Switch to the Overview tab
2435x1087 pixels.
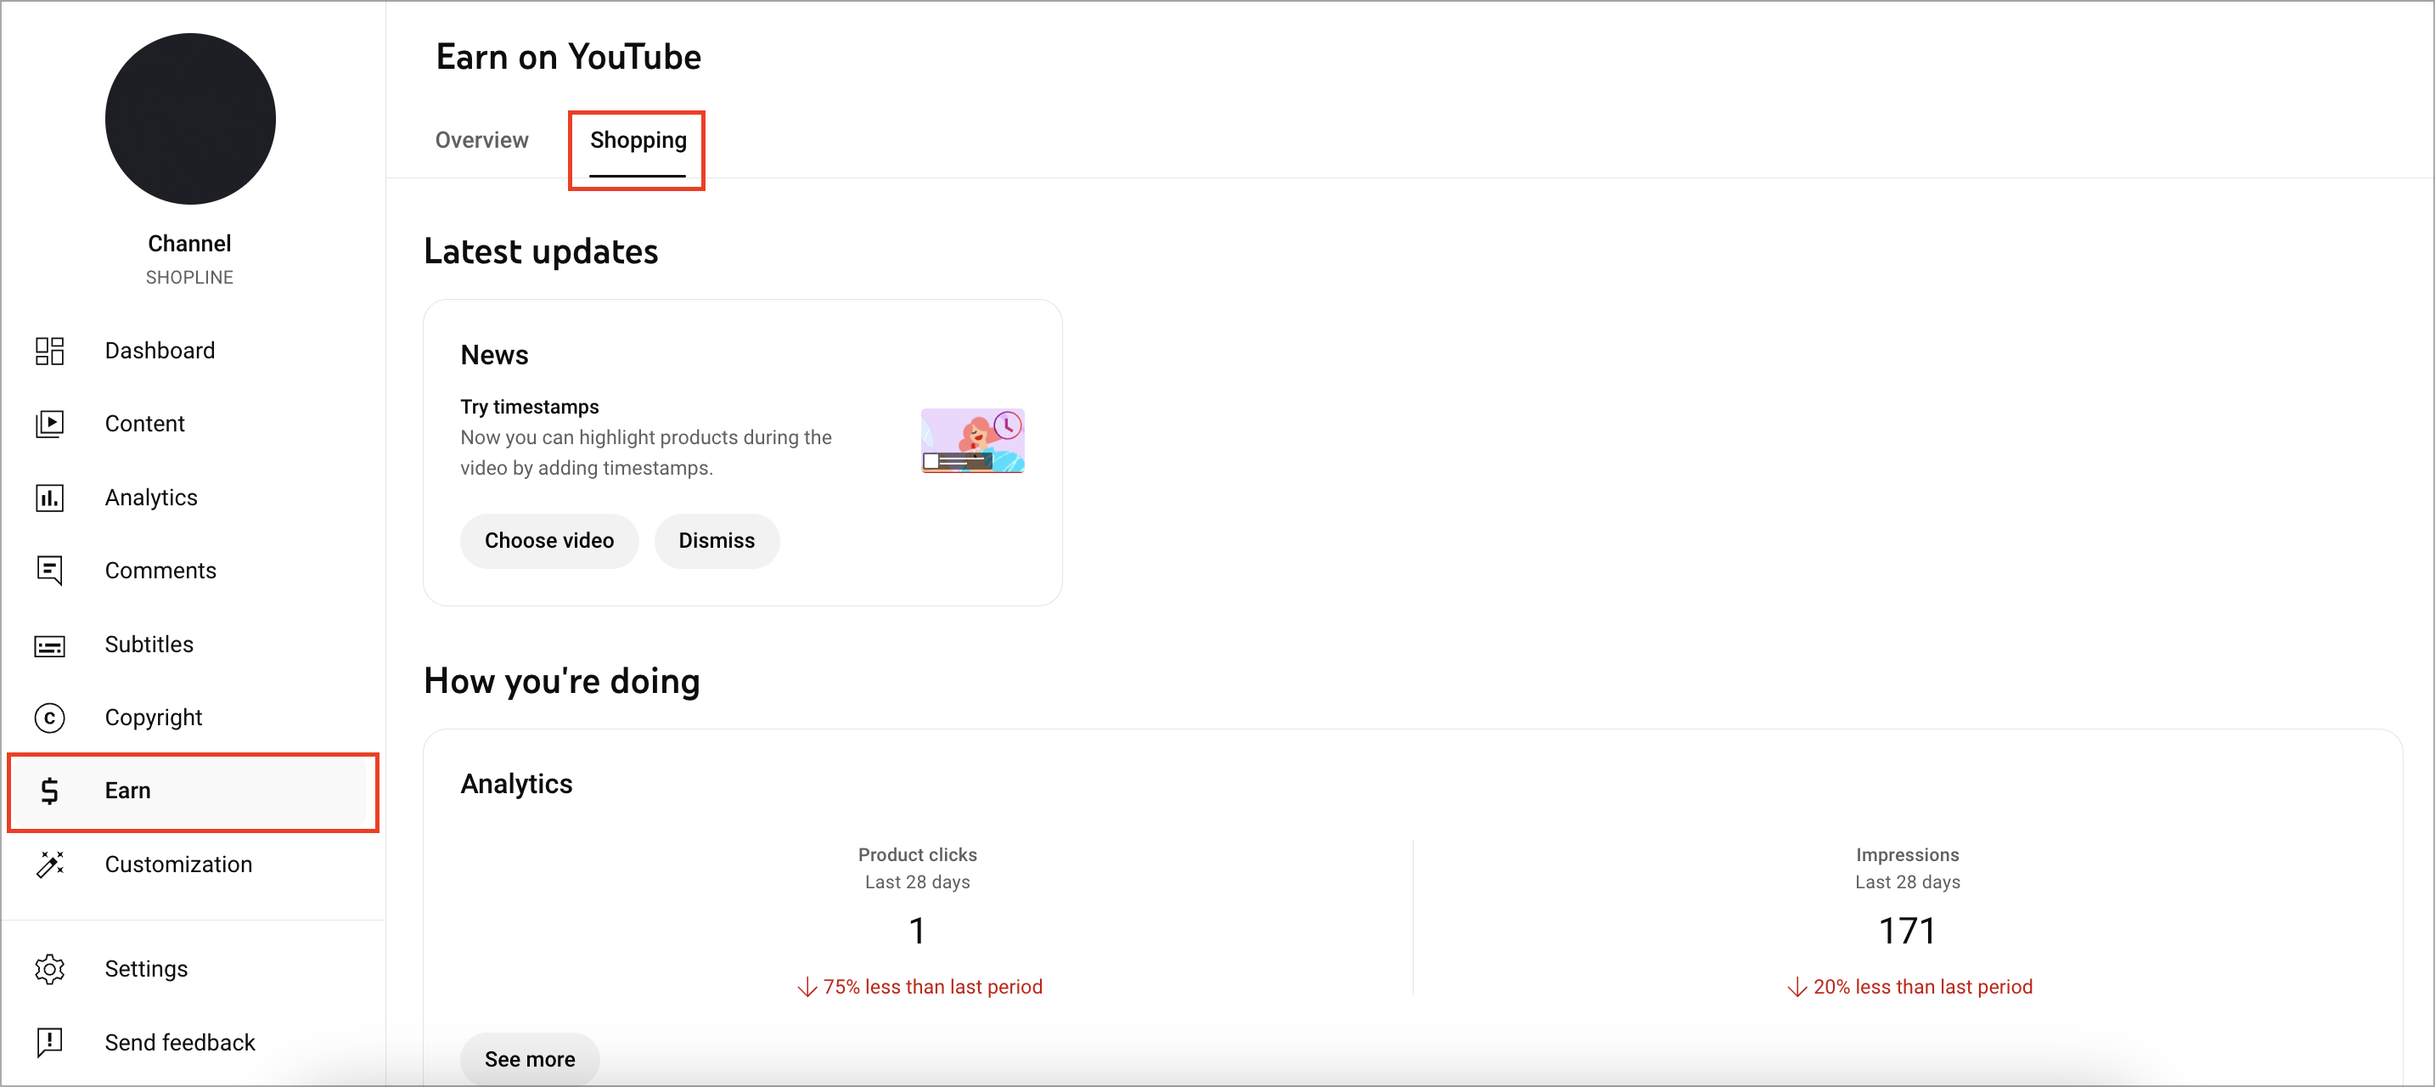click(x=482, y=140)
